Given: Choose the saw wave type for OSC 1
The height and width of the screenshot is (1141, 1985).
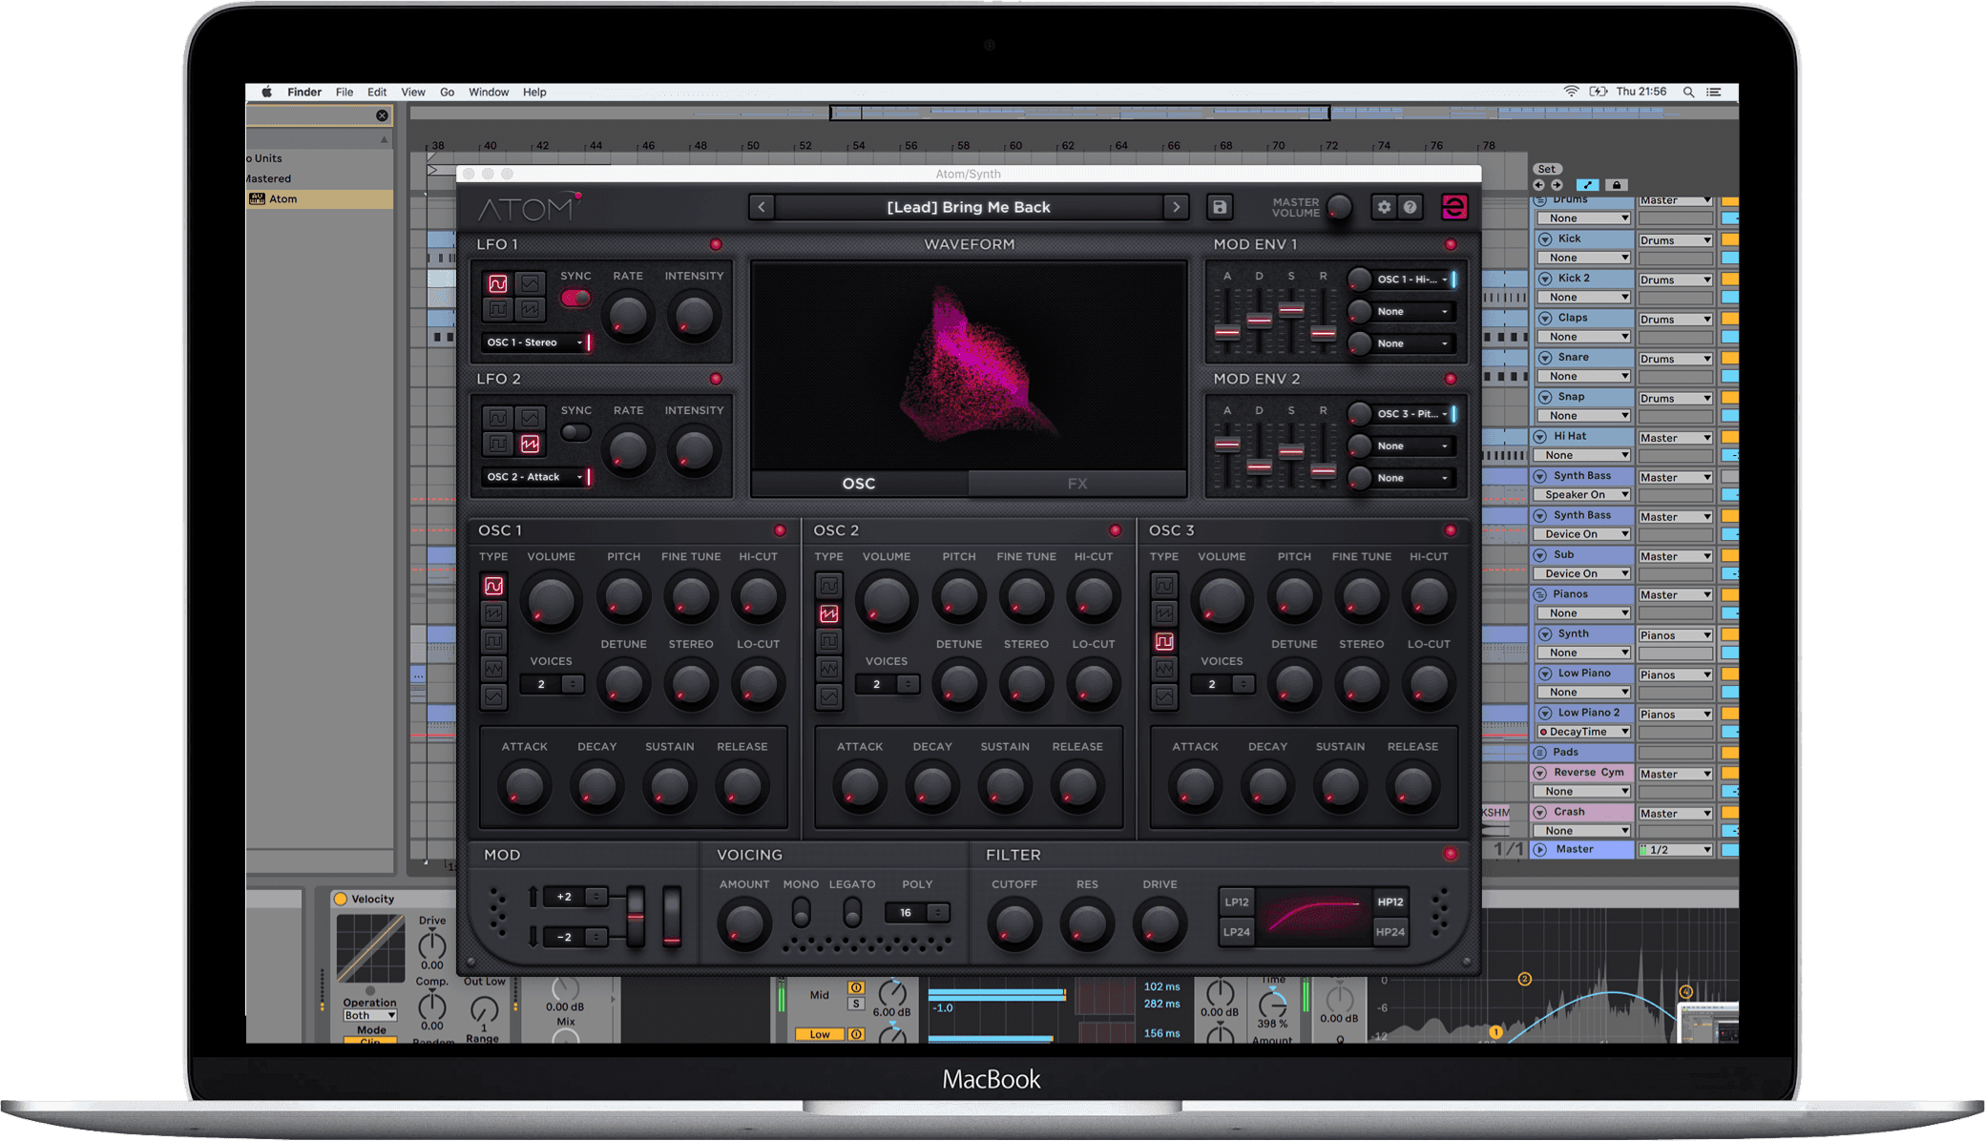Looking at the screenshot, I should (494, 613).
